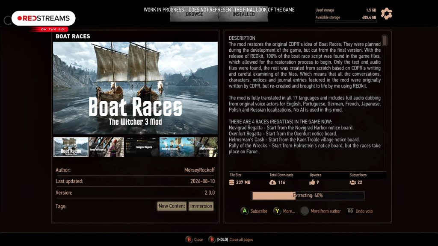Select the first Boat Races thumbnail
Image resolution: width=438 pixels, height=246 pixels.
coord(71,147)
